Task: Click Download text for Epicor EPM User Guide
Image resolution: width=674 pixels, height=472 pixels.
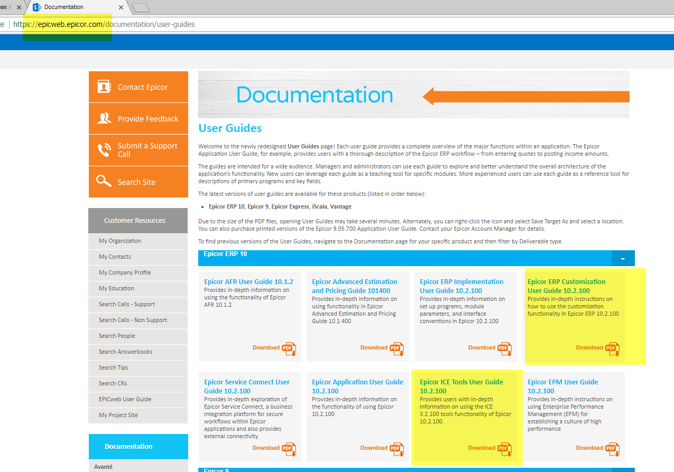Action: click(589, 448)
